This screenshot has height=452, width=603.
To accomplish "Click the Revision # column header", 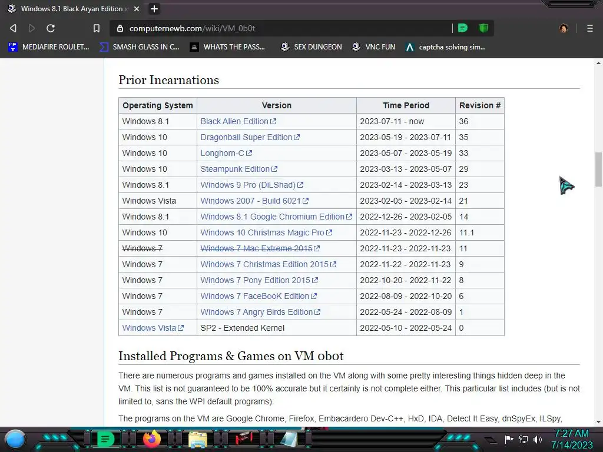I will tap(480, 105).
